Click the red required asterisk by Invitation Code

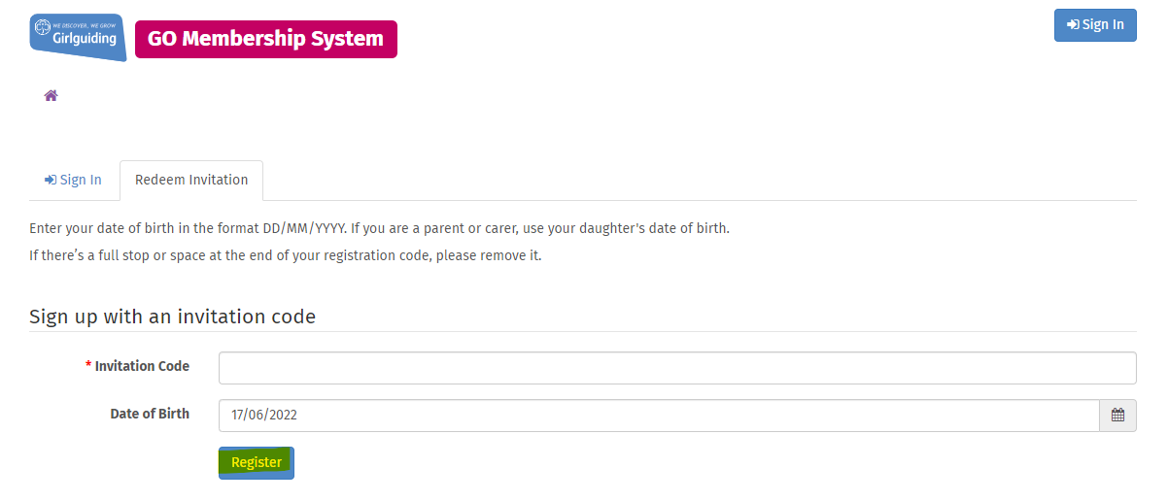tap(88, 367)
